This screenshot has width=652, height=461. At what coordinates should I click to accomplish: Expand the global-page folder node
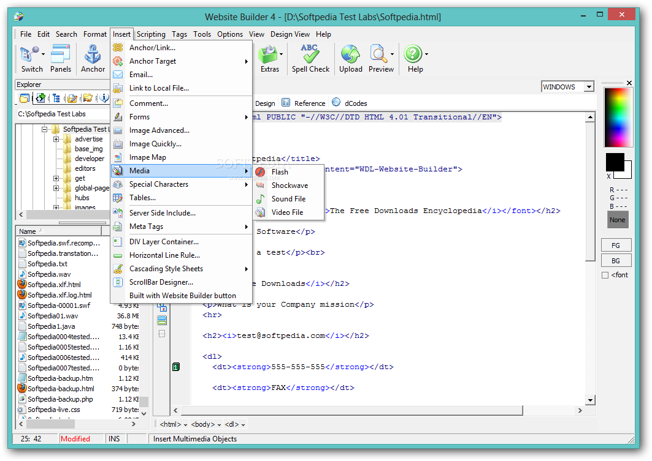pyautogui.click(x=56, y=189)
